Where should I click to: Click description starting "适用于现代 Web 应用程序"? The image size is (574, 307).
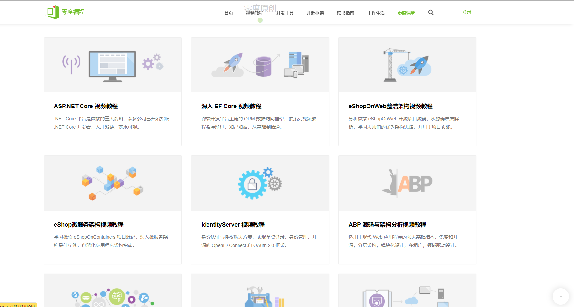coord(403,241)
